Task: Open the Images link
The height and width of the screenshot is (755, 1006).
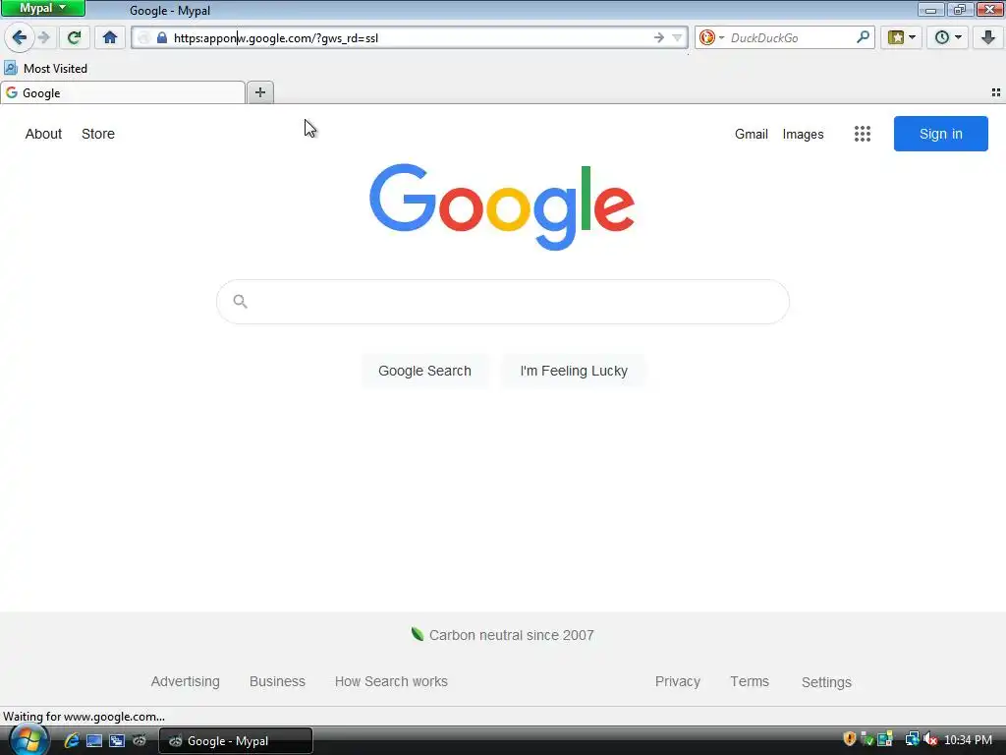Action: (803, 134)
